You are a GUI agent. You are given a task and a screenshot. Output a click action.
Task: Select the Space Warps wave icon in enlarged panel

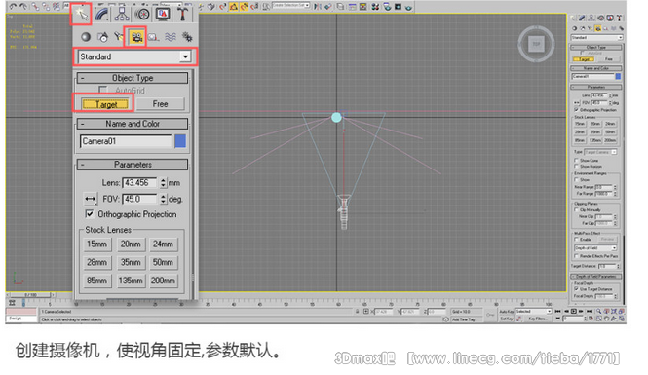(x=171, y=37)
